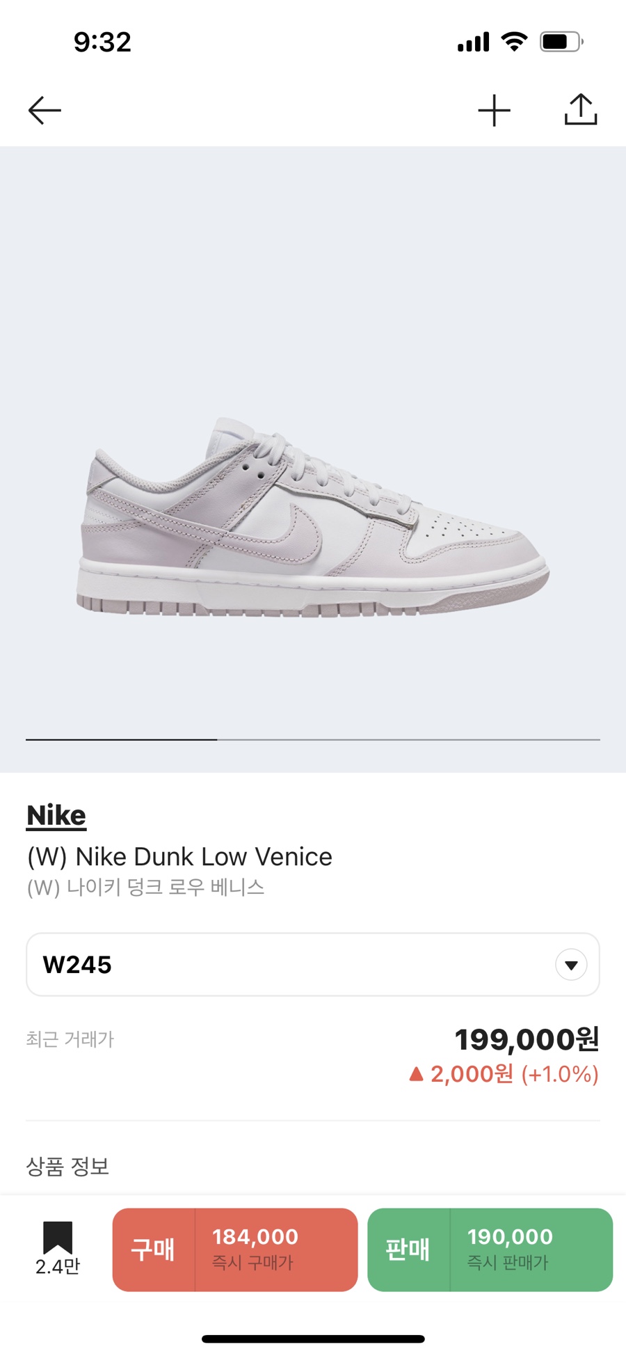Tap the (W) Nike Dunk Low Venice title

(179, 856)
